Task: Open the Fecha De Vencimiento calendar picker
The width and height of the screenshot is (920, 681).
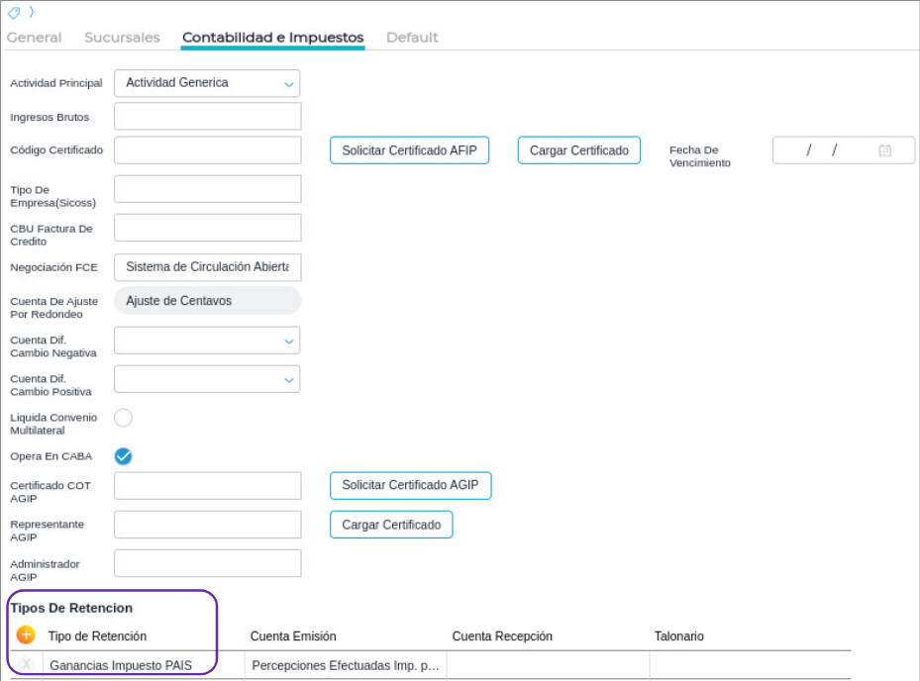Action: tap(884, 150)
